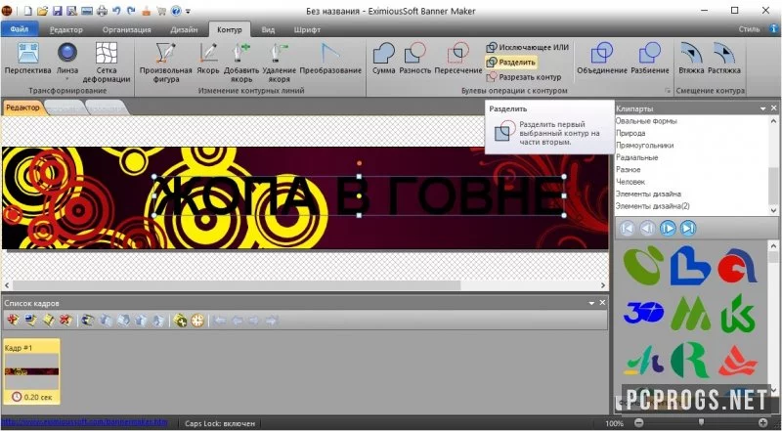Apply the Сумма union operation

[383, 59]
